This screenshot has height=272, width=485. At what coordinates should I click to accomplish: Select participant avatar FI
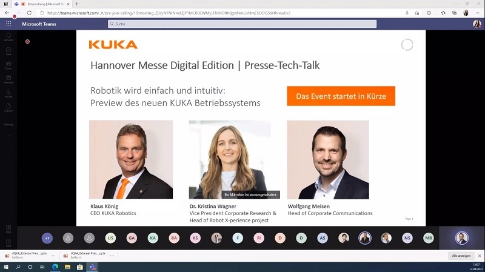(x=259, y=238)
